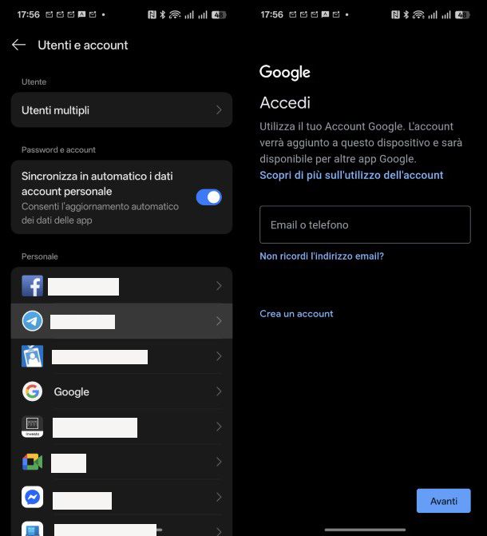Image resolution: width=487 pixels, height=536 pixels.
Task: Select the Google entry in Personale list
Action: coord(121,391)
